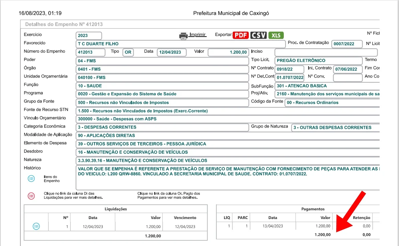Click the Liquidações total 1.200,00
Viewport: 399px width, 246px height.
[153, 236]
